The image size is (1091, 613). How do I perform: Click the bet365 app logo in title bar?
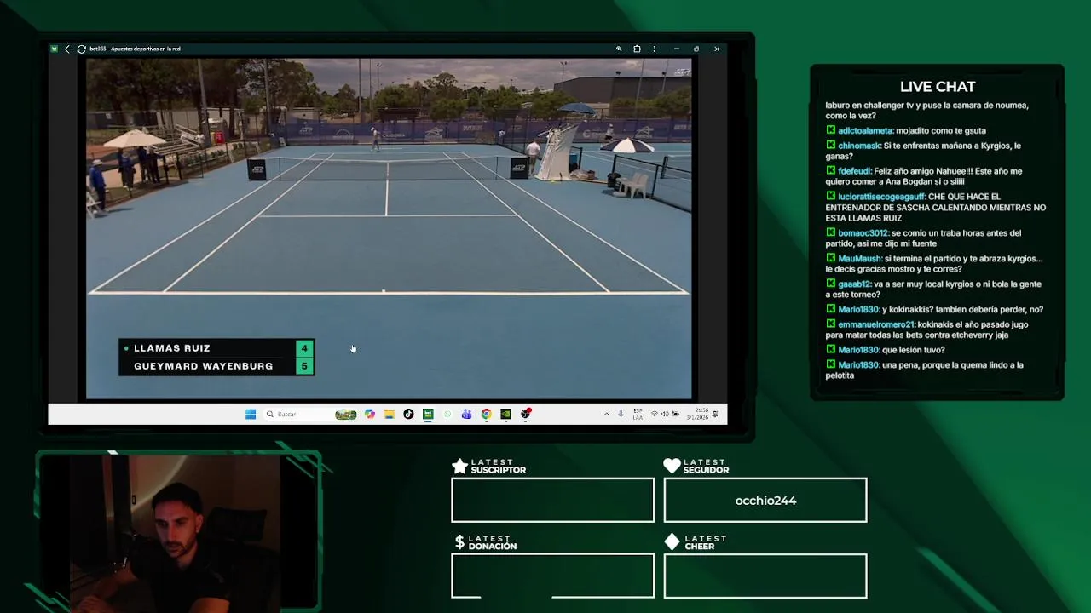point(54,49)
